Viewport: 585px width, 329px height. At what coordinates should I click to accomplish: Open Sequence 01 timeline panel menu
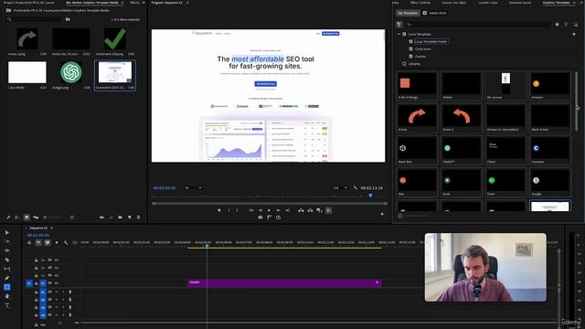52,228
